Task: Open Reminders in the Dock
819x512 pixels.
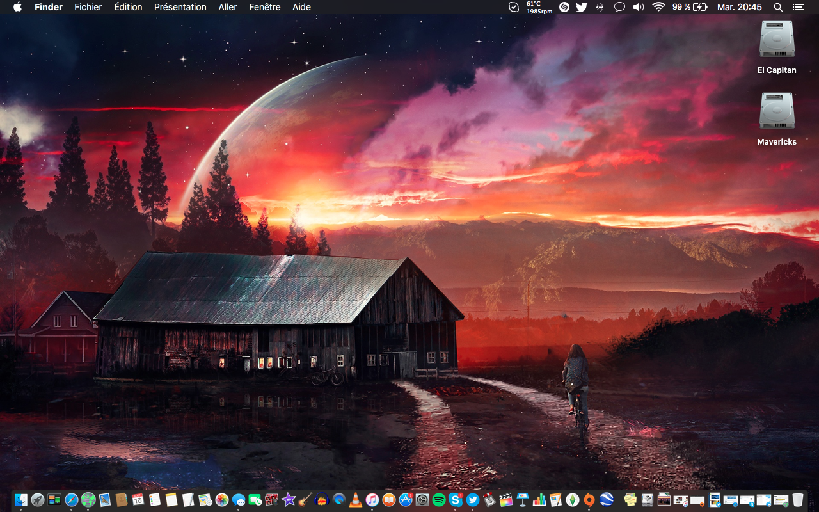Action: click(155, 500)
